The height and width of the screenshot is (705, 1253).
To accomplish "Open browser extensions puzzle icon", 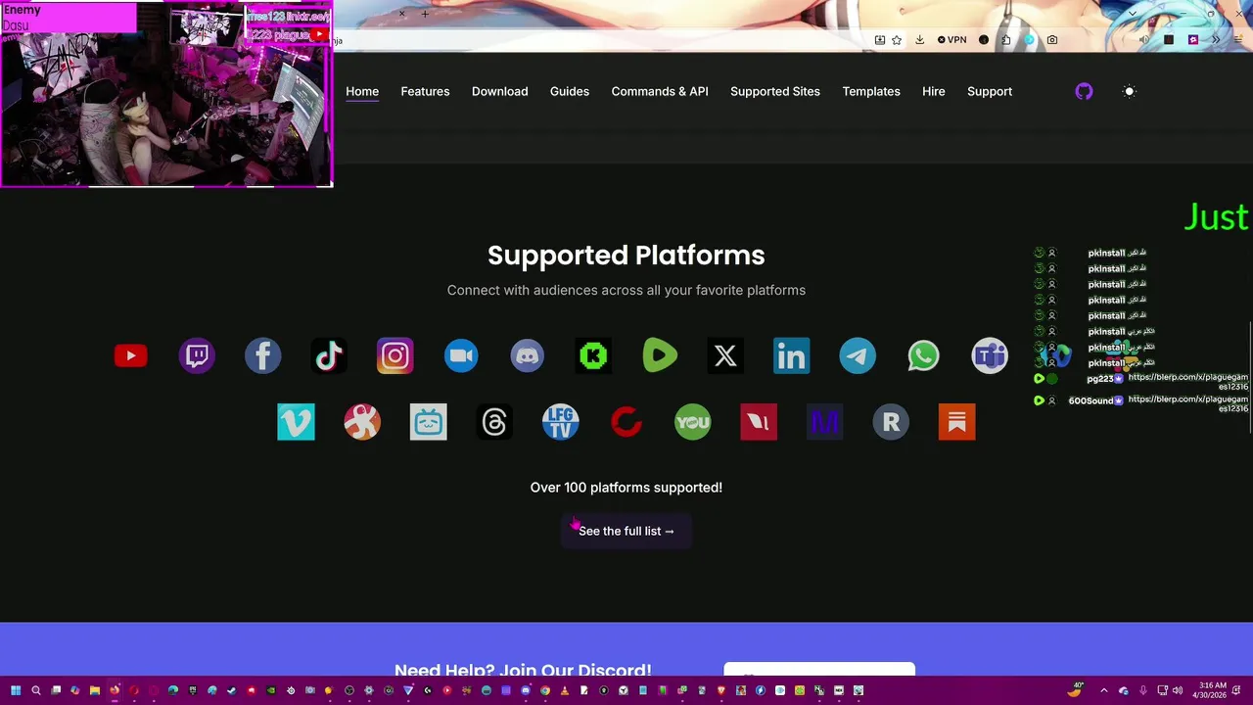I will pyautogui.click(x=1006, y=40).
